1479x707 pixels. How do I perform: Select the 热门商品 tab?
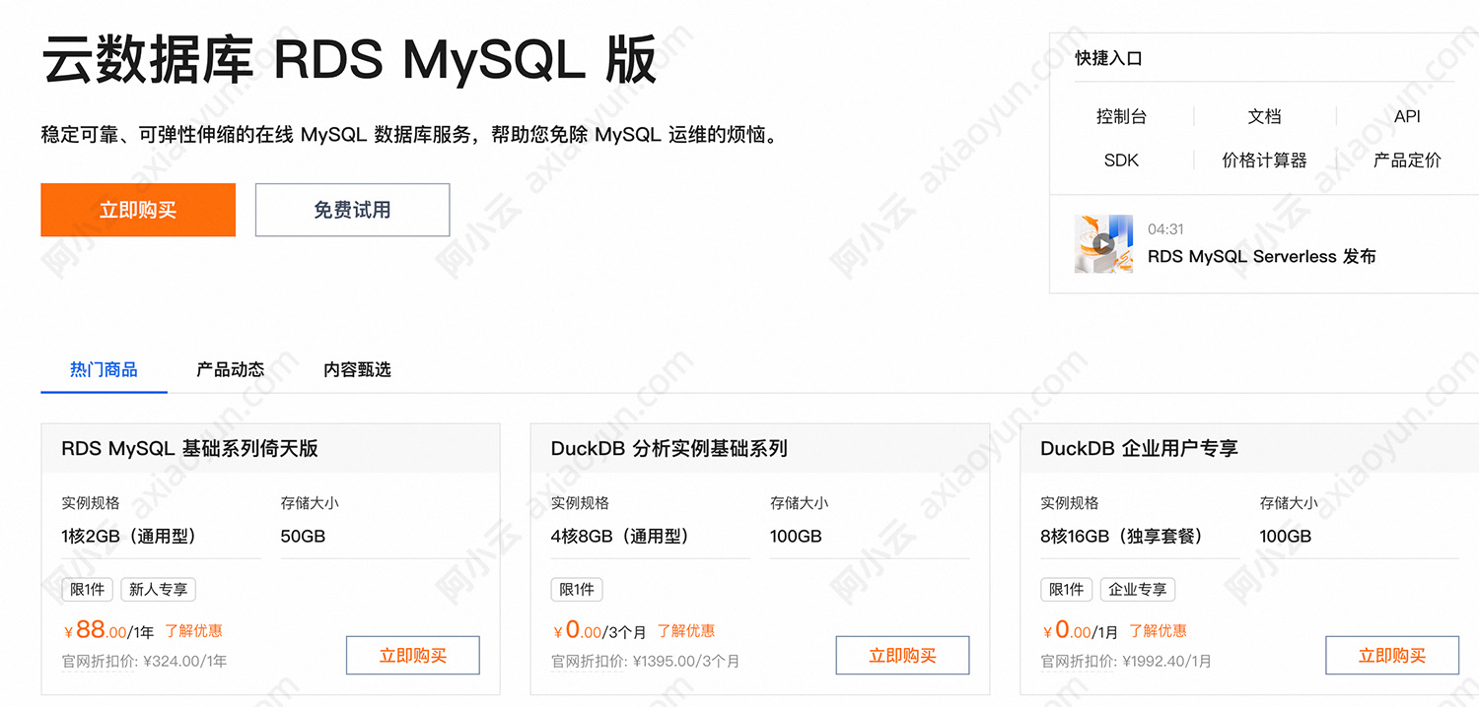(104, 369)
